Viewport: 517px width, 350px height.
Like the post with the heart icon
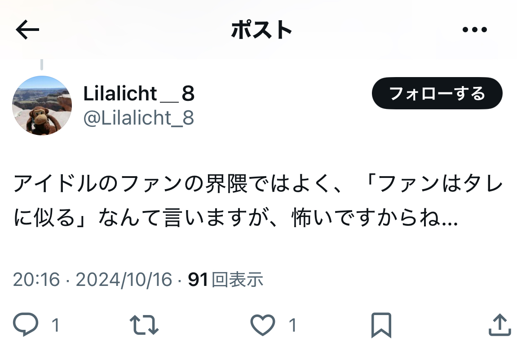tap(263, 324)
